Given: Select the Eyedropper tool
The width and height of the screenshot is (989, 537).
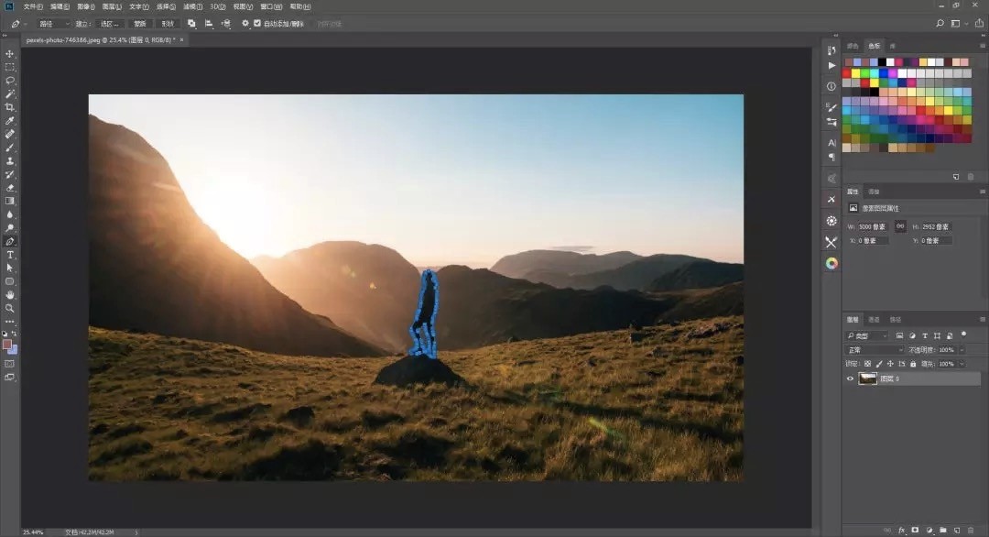Looking at the screenshot, I should pyautogui.click(x=10, y=120).
